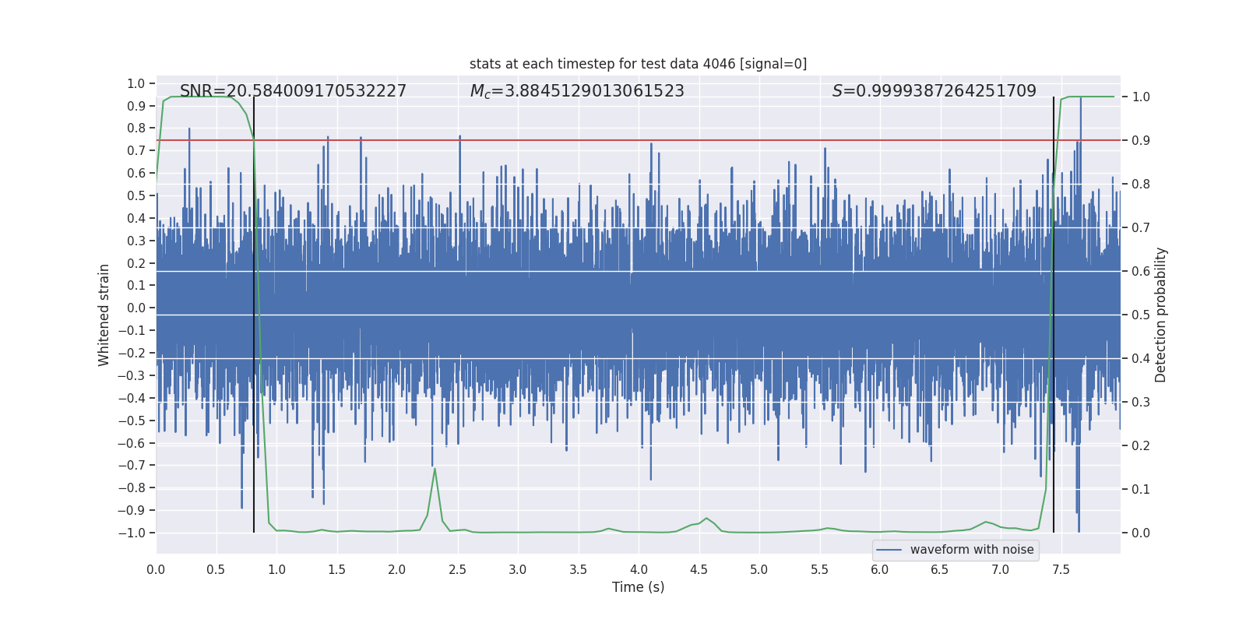Click the 0.0 tick label on time axis
The image size is (1246, 623).
pyautogui.click(x=156, y=569)
